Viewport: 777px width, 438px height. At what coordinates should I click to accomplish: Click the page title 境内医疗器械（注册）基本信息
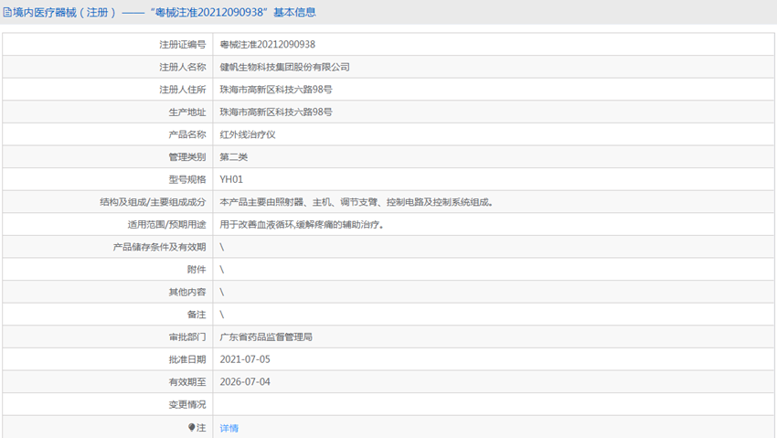pos(164,13)
